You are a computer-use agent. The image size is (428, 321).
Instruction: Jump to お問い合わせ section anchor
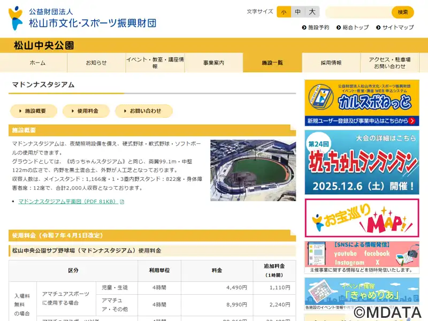pyautogui.click(x=144, y=111)
